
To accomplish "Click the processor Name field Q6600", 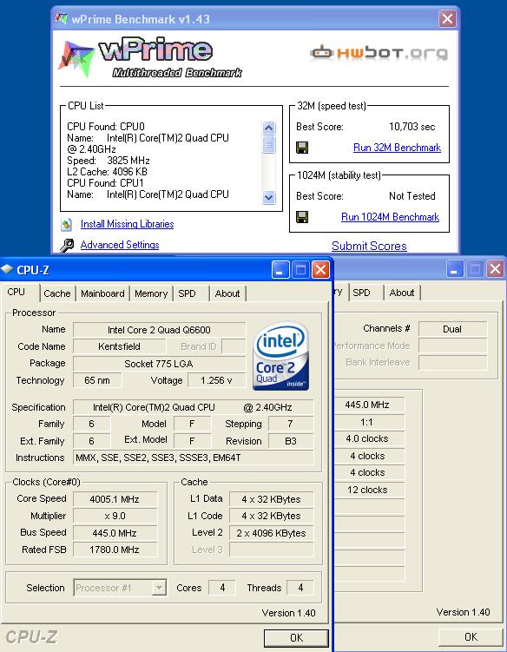I will (159, 330).
